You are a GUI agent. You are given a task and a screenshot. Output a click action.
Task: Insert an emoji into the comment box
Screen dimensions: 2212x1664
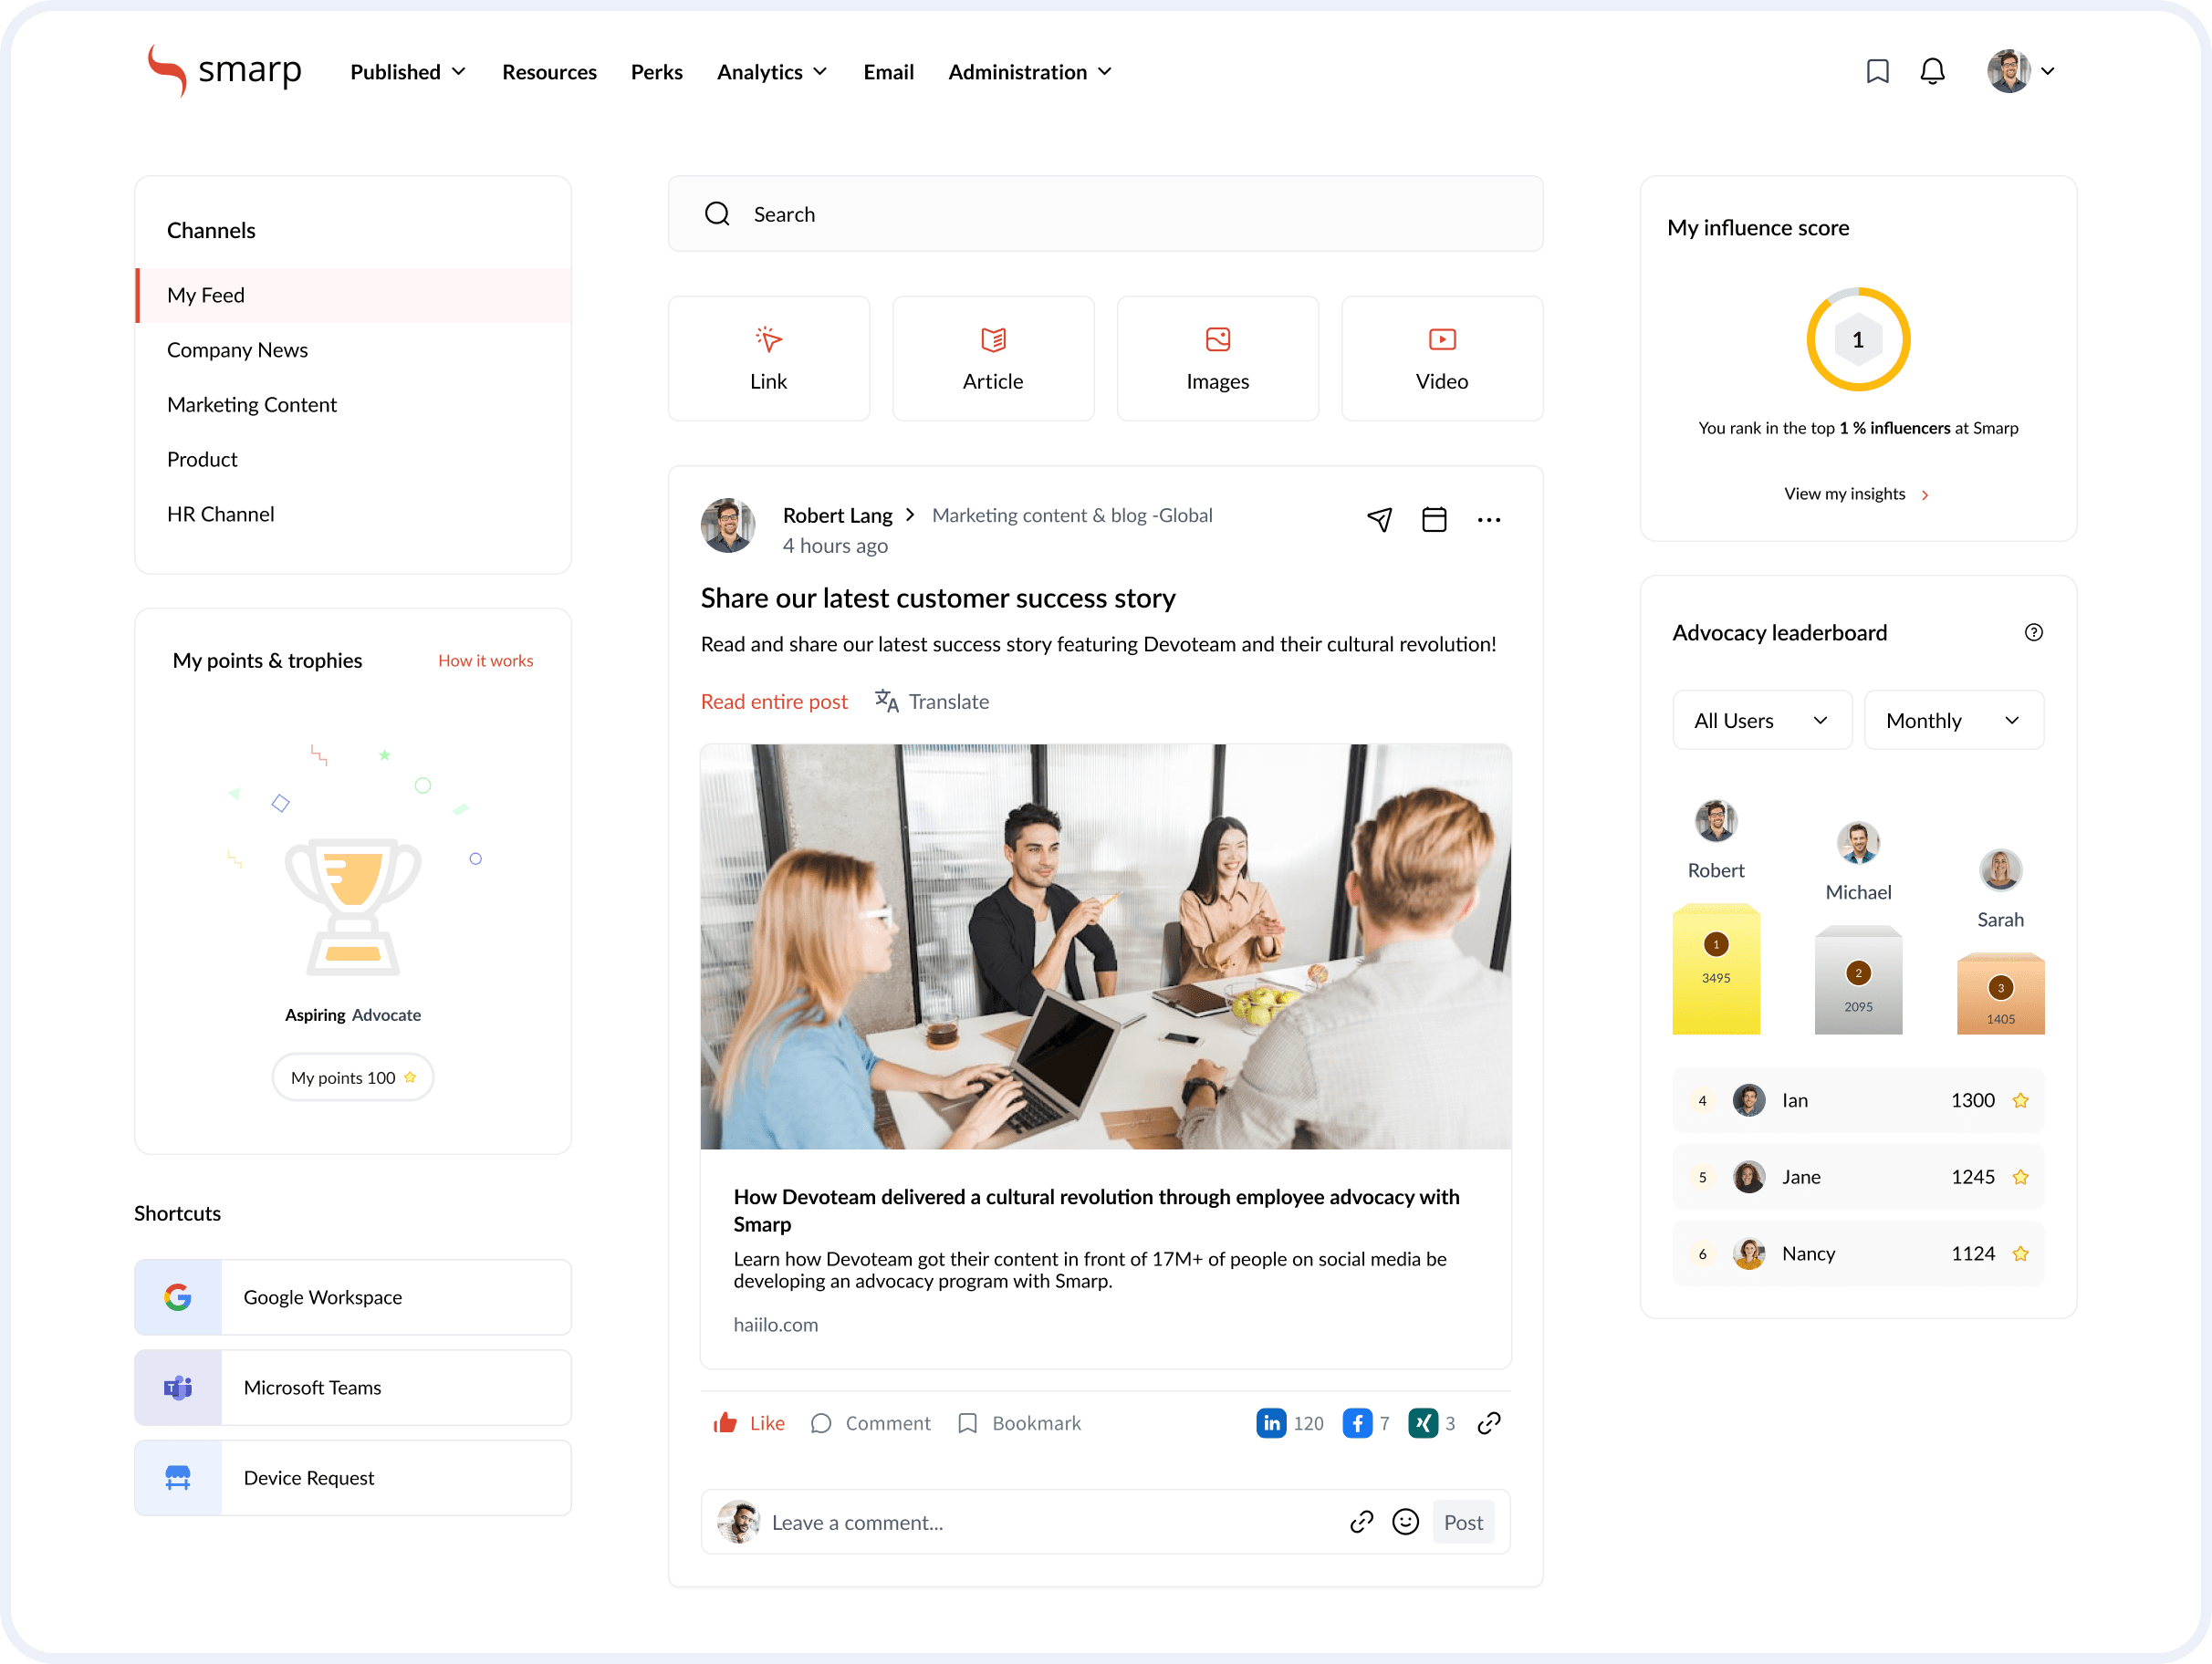point(1405,1522)
